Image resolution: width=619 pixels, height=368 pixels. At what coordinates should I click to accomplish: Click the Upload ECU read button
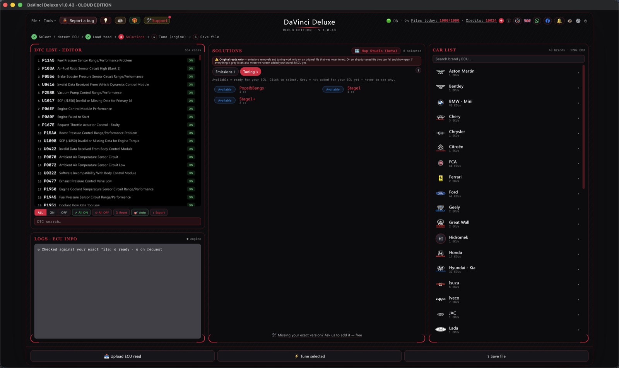123,356
